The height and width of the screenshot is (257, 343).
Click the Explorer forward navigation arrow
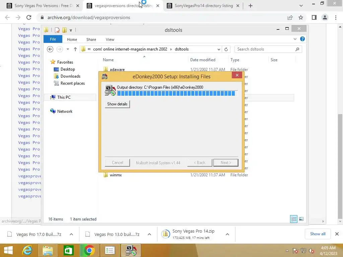[60, 49]
